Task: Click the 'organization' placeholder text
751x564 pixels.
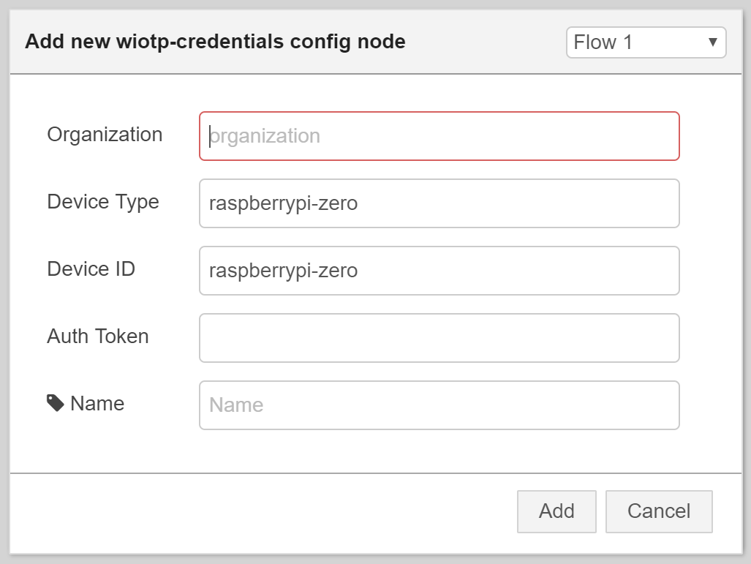Action: coord(265,137)
